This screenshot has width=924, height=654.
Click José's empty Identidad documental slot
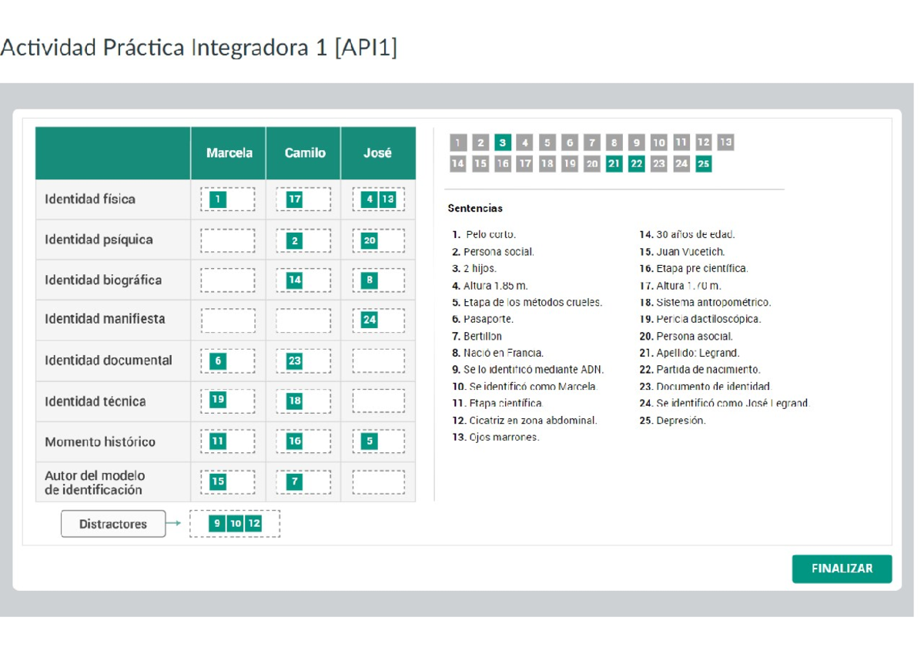pyautogui.click(x=378, y=361)
